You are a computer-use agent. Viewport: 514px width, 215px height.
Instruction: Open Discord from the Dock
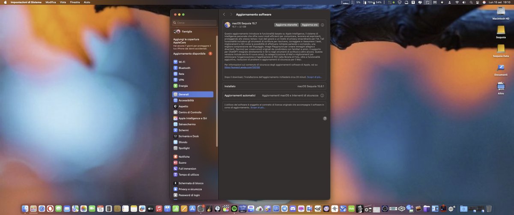coord(293,209)
